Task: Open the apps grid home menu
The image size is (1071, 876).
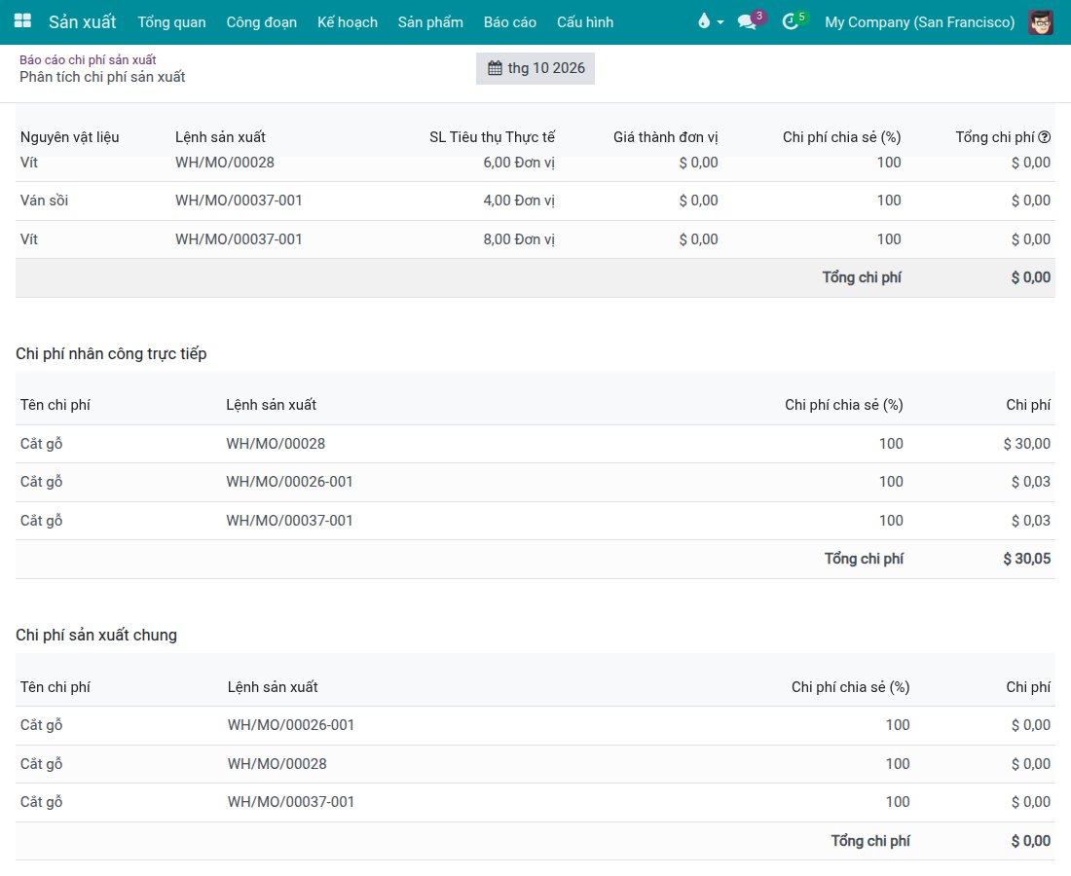Action: (22, 21)
